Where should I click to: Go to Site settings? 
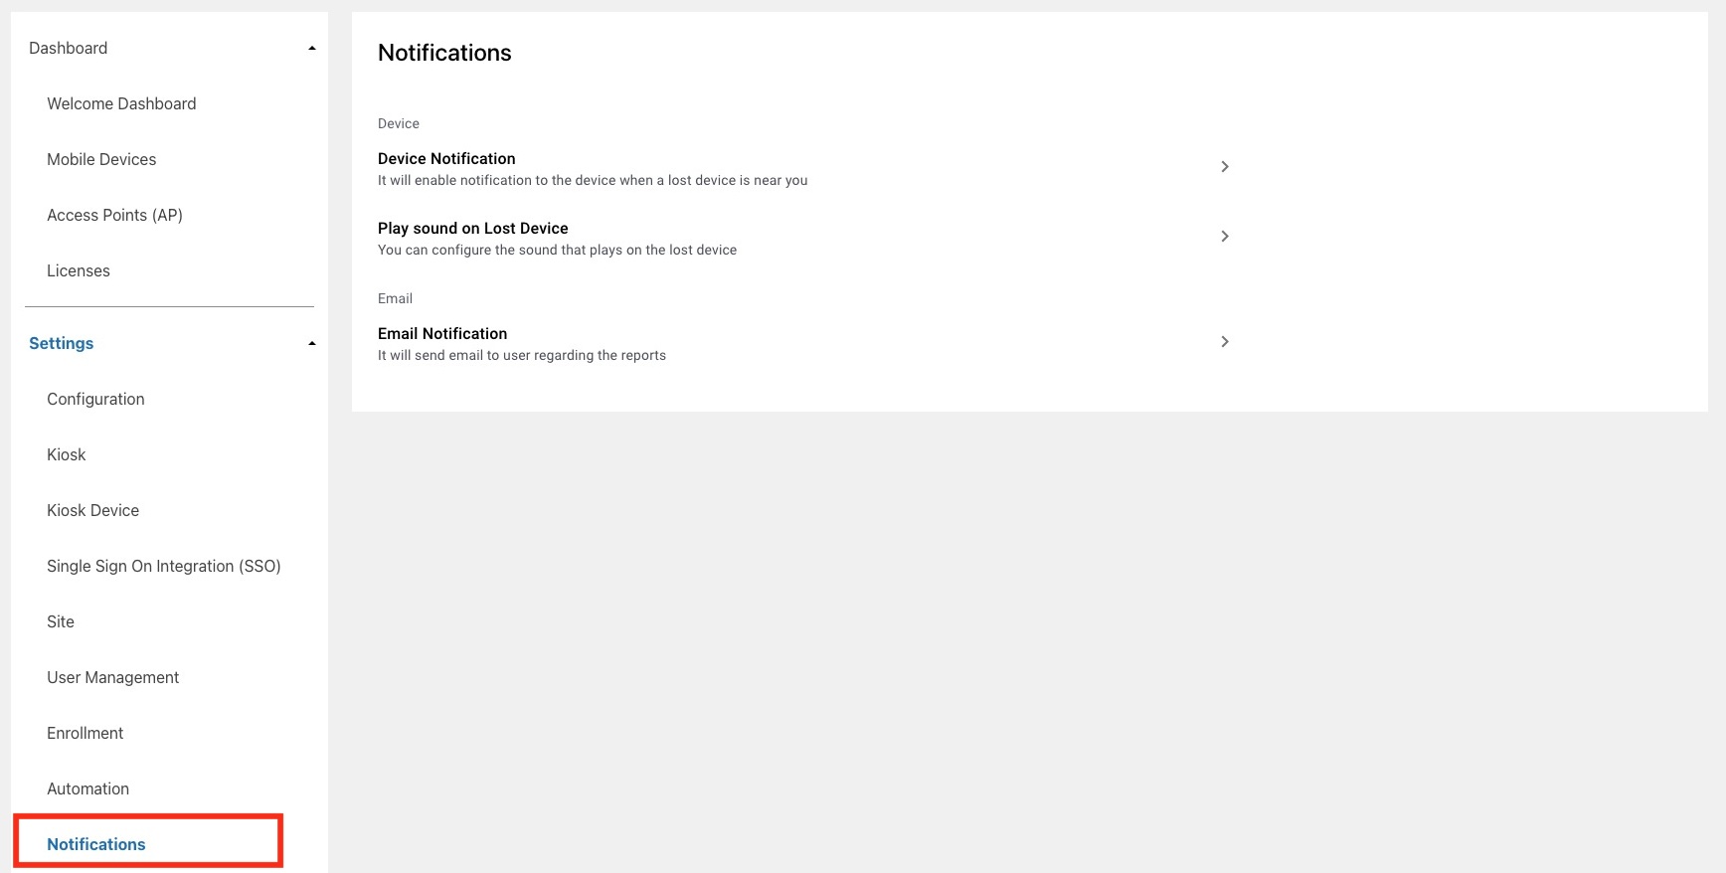[x=61, y=621]
